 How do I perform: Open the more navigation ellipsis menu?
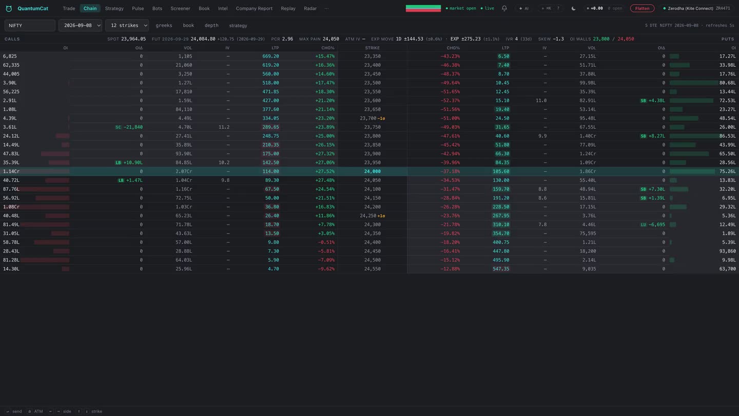pyautogui.click(x=326, y=8)
